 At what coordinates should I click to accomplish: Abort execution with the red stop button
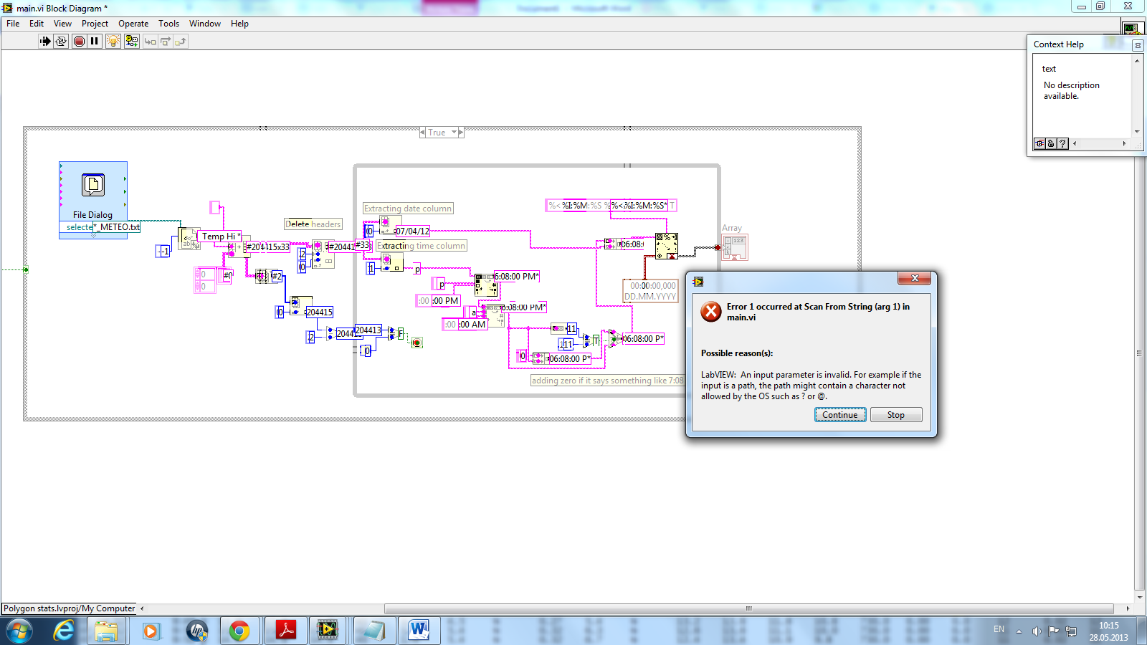tap(79, 42)
